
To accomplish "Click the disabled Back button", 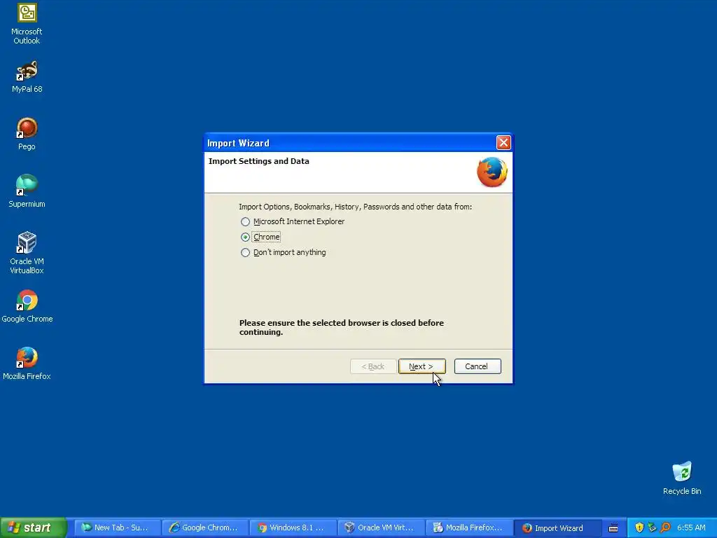I will 373,366.
